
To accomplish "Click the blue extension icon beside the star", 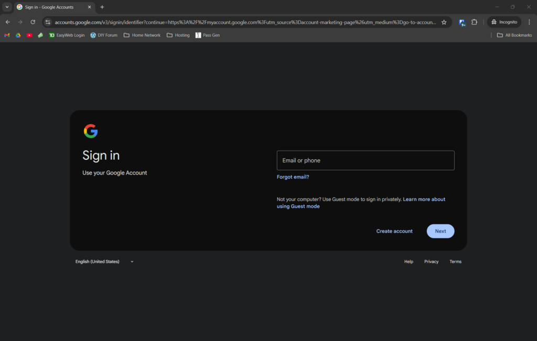I will click(462, 23).
